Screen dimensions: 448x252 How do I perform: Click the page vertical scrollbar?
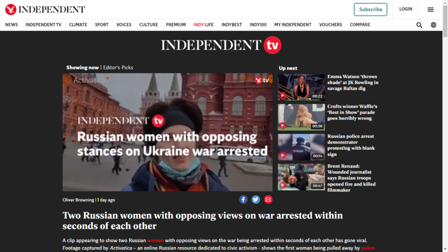[x=445, y=126]
